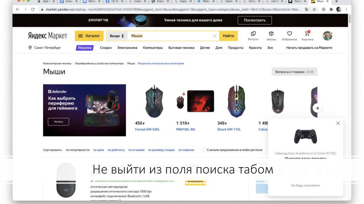Open the Корзина cart icon
This screenshot has width=364, height=204.
307,36
